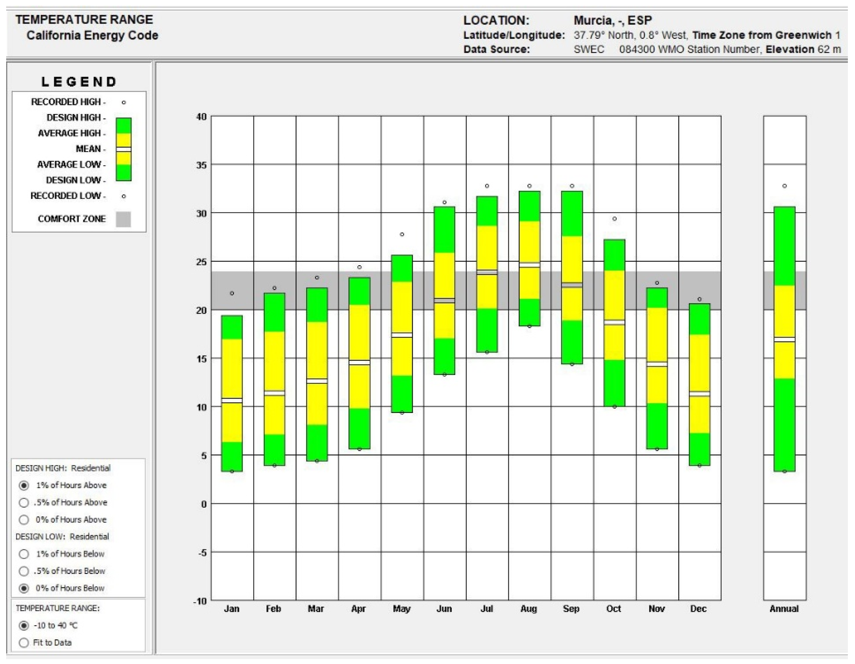Click the Annual recorded high marker
Viewport: 855px width, 664px height.
click(x=784, y=186)
